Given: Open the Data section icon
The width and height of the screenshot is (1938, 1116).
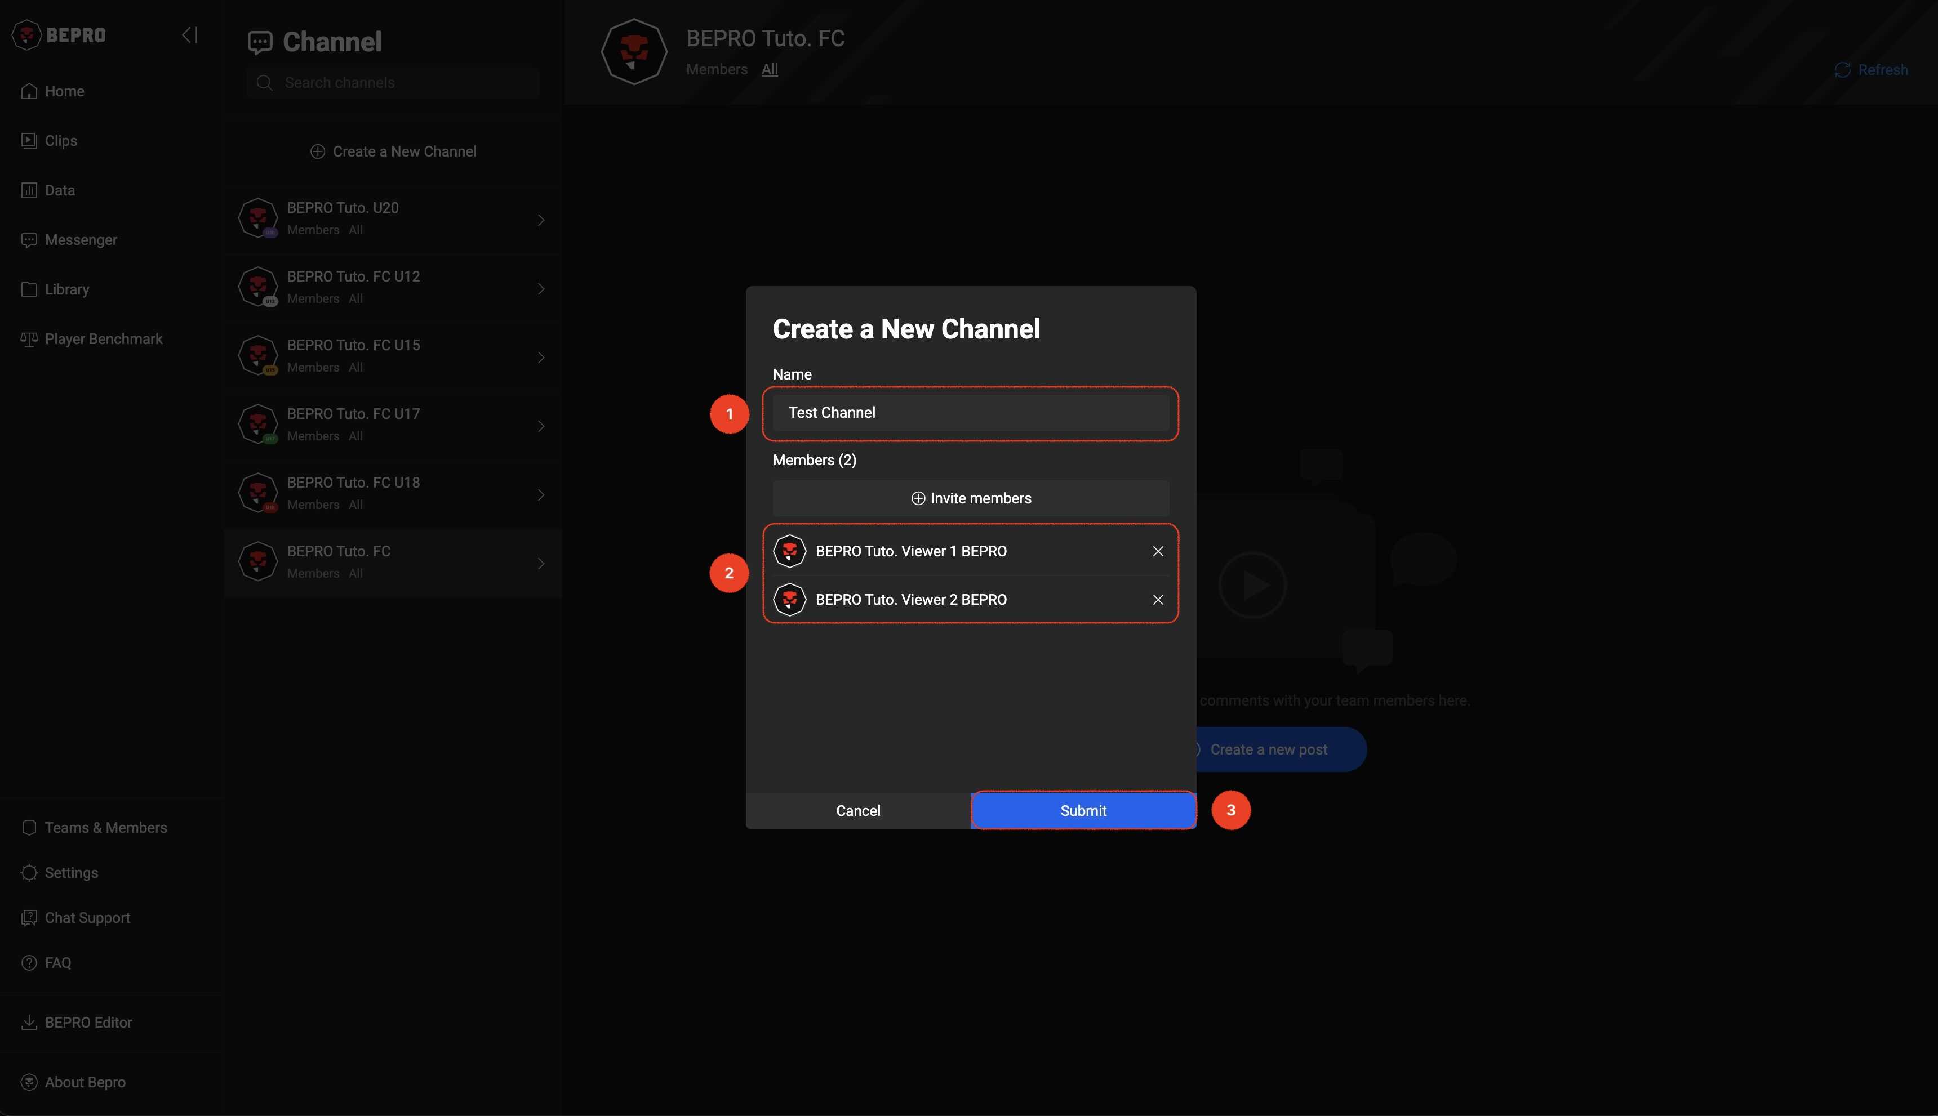Looking at the screenshot, I should click(29, 190).
